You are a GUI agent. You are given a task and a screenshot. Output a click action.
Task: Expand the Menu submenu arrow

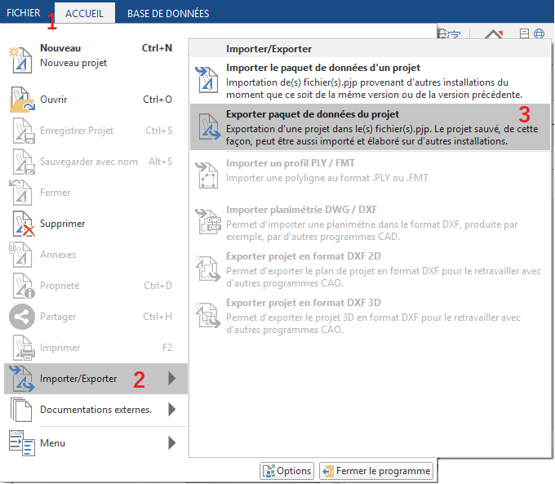coord(172,443)
